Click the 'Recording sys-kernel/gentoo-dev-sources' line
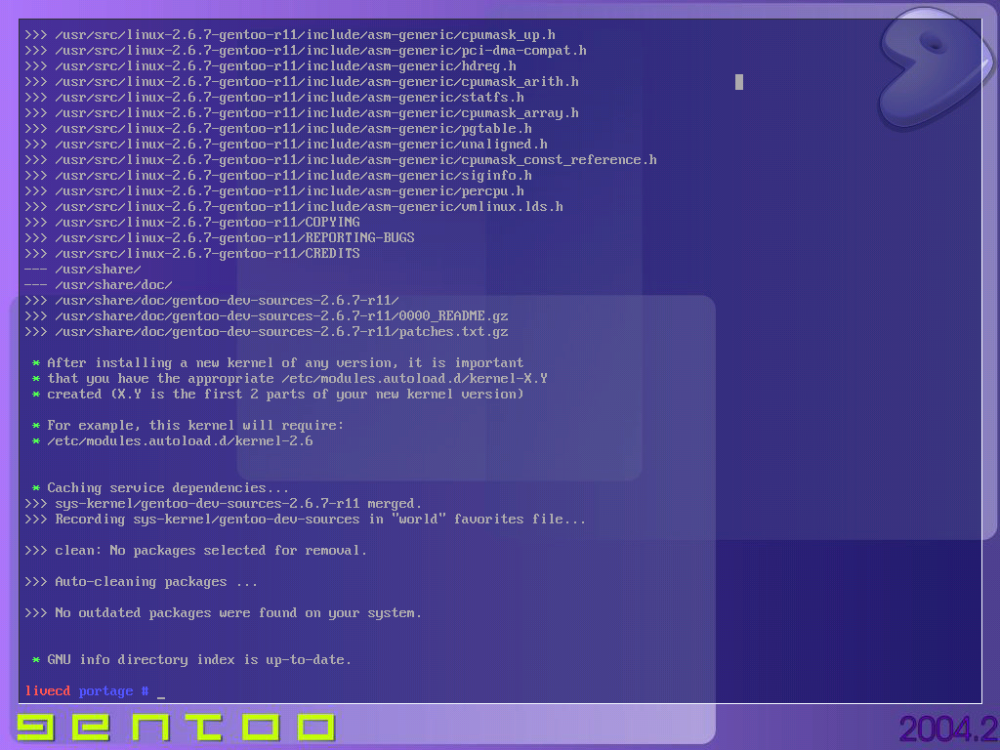The image size is (1000, 750). coord(306,520)
